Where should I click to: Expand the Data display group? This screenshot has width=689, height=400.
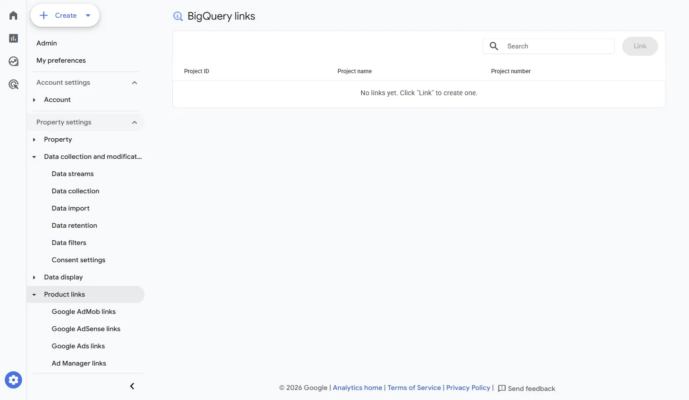tap(34, 278)
